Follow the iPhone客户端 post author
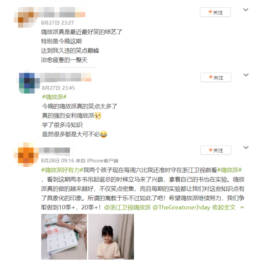 pos(216,150)
